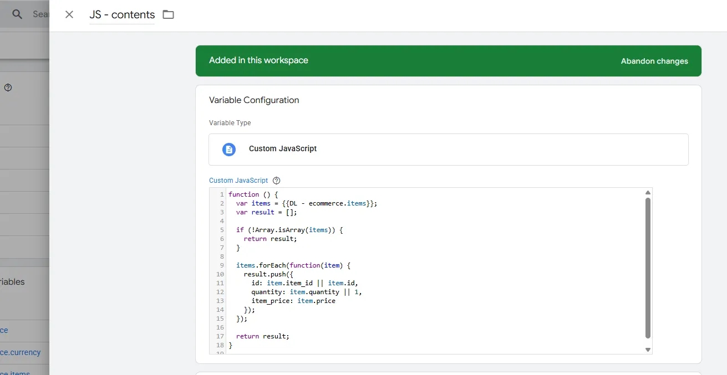727x375 pixels.
Task: Click the background search magnifier icon
Action: coord(18,14)
